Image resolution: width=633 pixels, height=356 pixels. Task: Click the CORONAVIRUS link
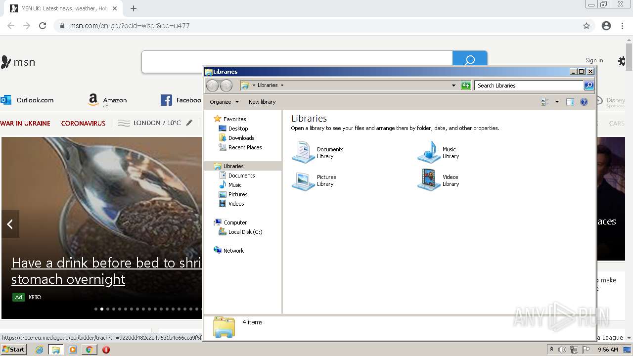click(x=83, y=123)
